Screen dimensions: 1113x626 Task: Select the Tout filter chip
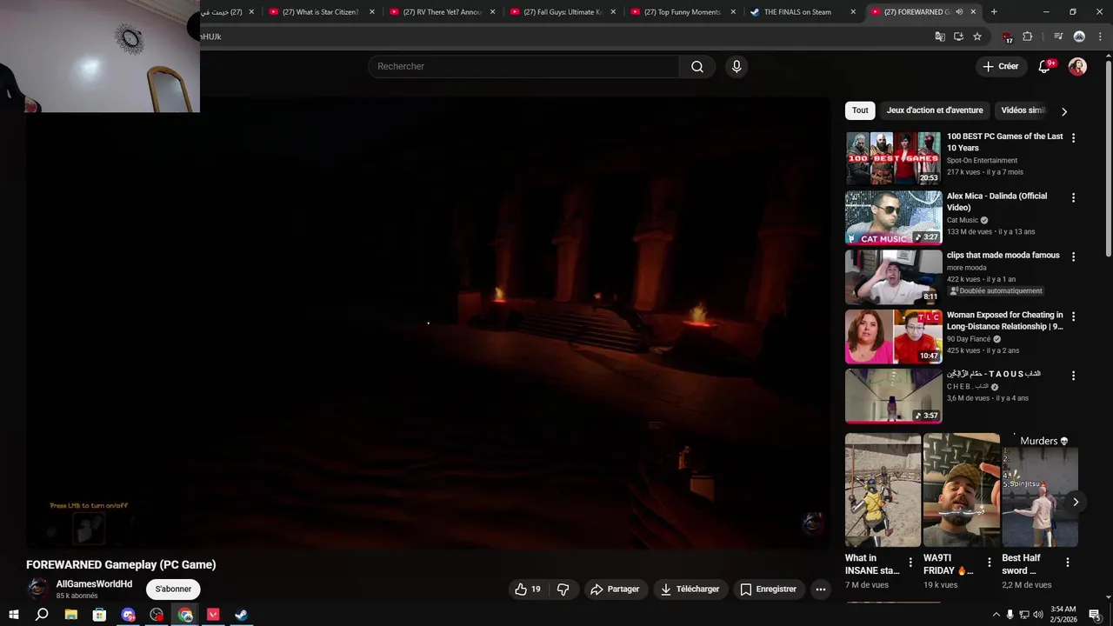pos(860,110)
